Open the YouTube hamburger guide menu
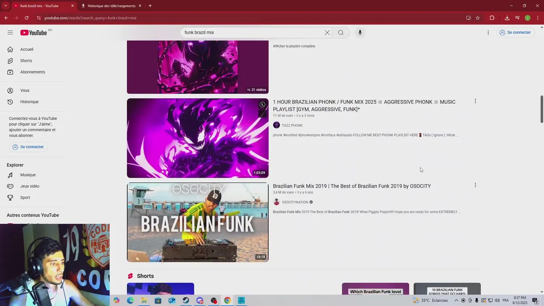544x306 pixels. point(10,33)
